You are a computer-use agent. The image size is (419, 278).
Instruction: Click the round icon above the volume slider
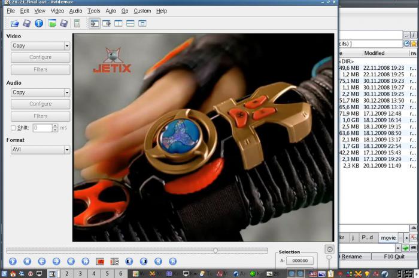(329, 249)
